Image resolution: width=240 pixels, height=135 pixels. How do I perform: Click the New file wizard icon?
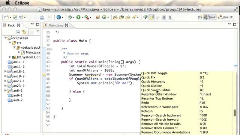6,17
